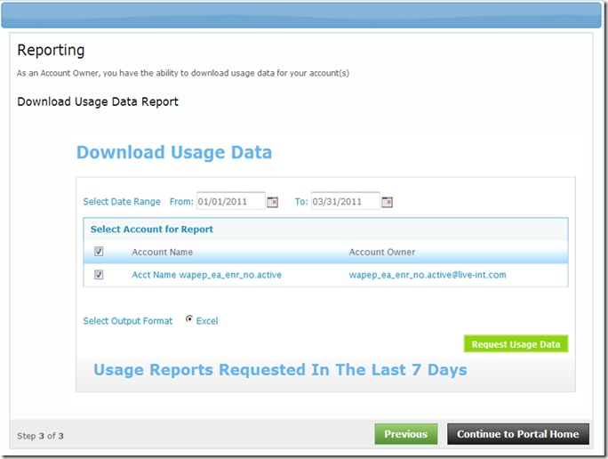This screenshot has height=459, width=608.
Task: Select the Excel output format radio button
Action: [x=189, y=320]
